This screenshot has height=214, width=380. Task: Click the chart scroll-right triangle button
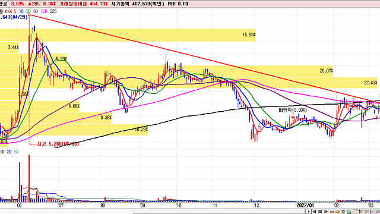coord(326,212)
